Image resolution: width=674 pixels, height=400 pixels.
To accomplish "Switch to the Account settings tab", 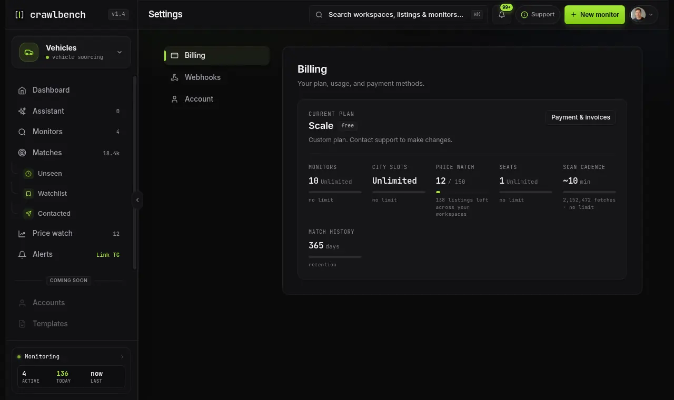I will tap(217, 99).
